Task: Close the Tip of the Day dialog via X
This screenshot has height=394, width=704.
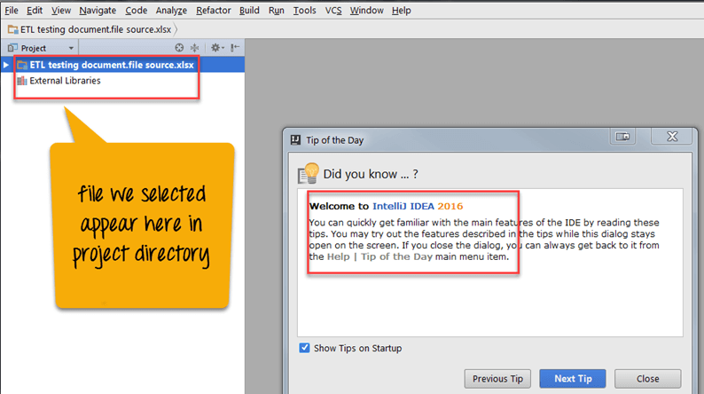Action: (x=673, y=137)
